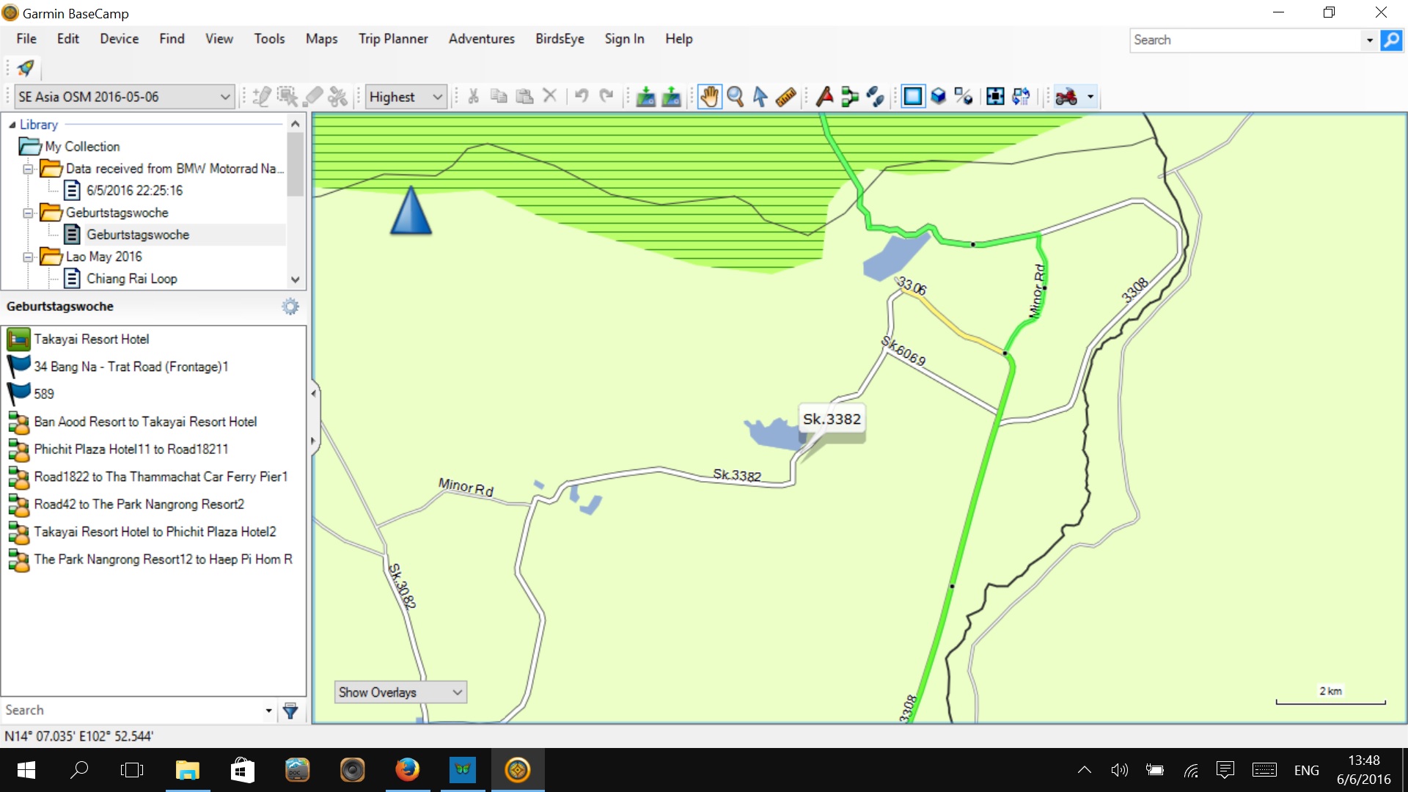Open the File menu
This screenshot has width=1408, height=792.
[26, 39]
